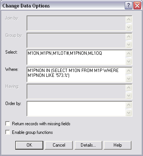Image resolution: width=143 pixels, height=156 pixels.
Task: Toggle Enable group functions checkbox
Action: click(8, 132)
